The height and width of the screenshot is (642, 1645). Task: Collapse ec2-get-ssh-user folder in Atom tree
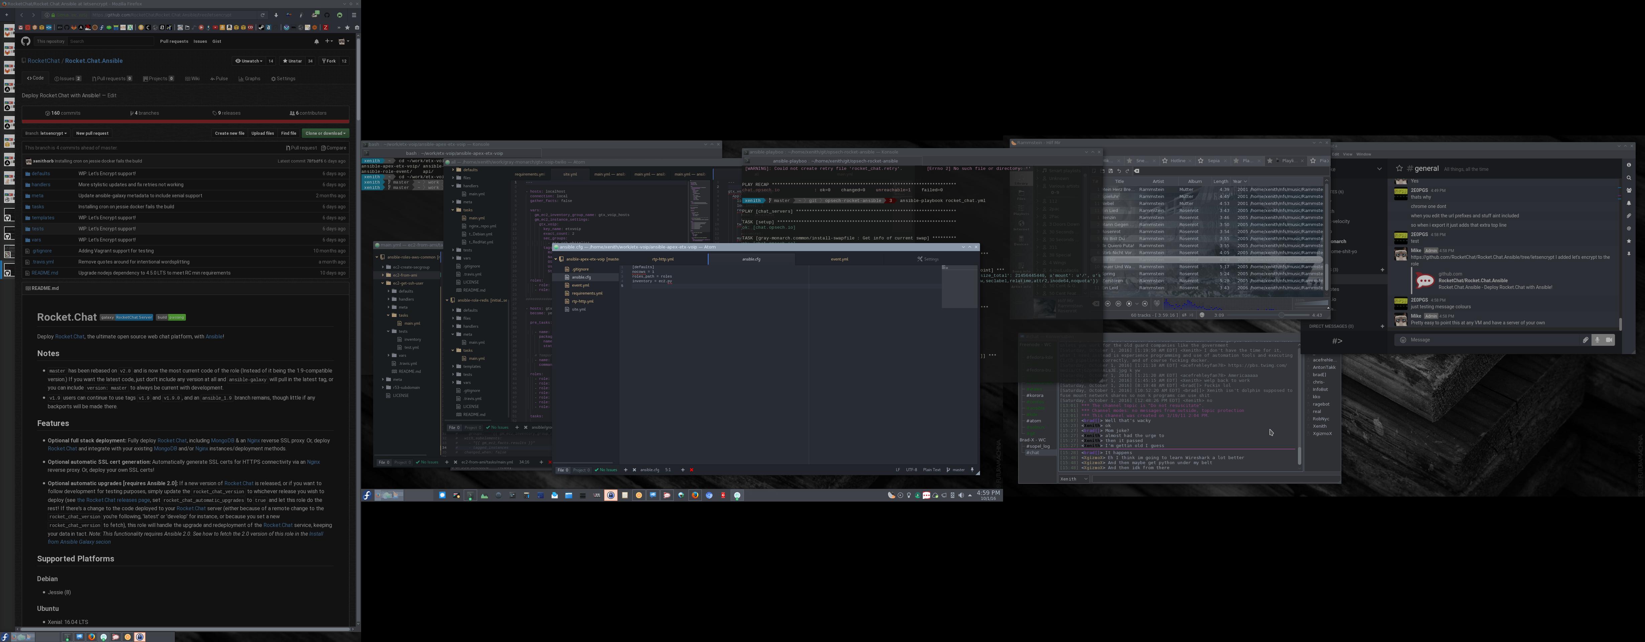tap(382, 283)
